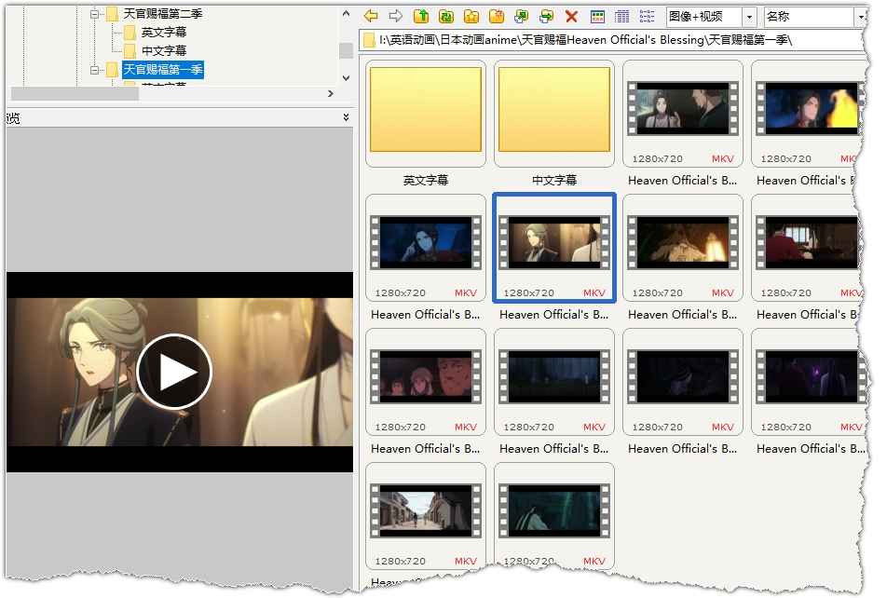887x598 pixels.
Task: Create a new folder from toolbar
Action: tap(496, 17)
